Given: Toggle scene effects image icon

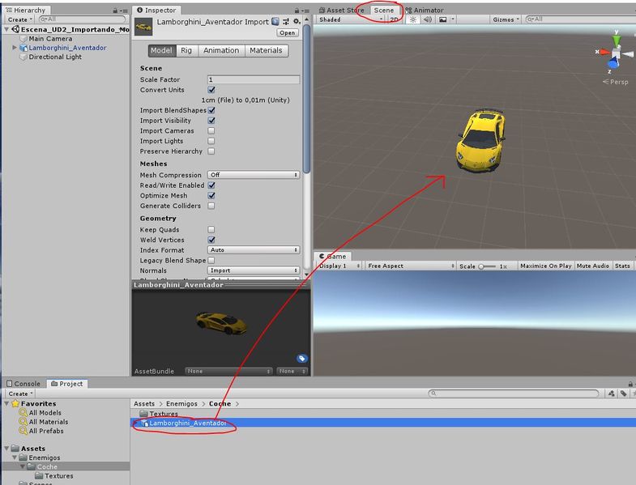Looking at the screenshot, I should click(x=443, y=19).
